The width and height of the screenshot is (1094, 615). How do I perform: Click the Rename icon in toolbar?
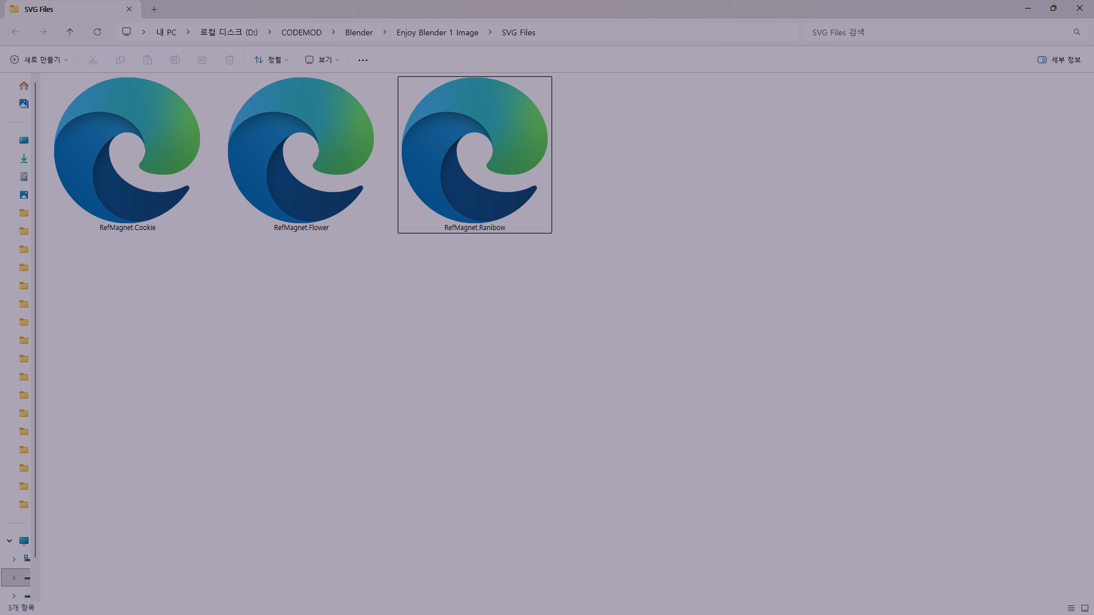click(x=175, y=60)
